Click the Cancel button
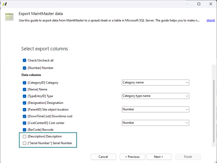The image size is (217, 163). coord(103,157)
